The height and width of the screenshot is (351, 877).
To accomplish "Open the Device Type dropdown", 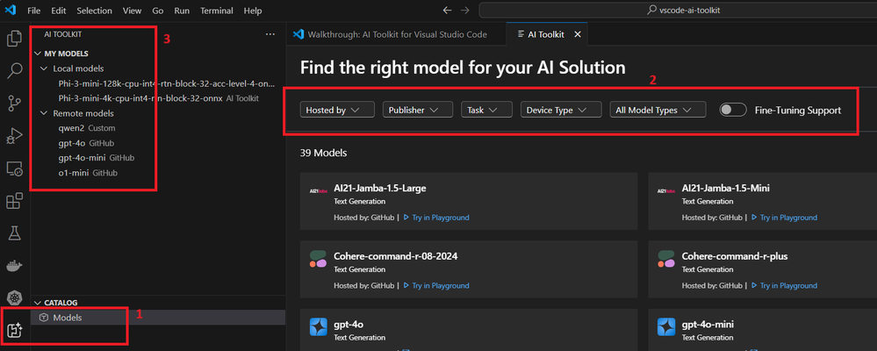I will 559,110.
